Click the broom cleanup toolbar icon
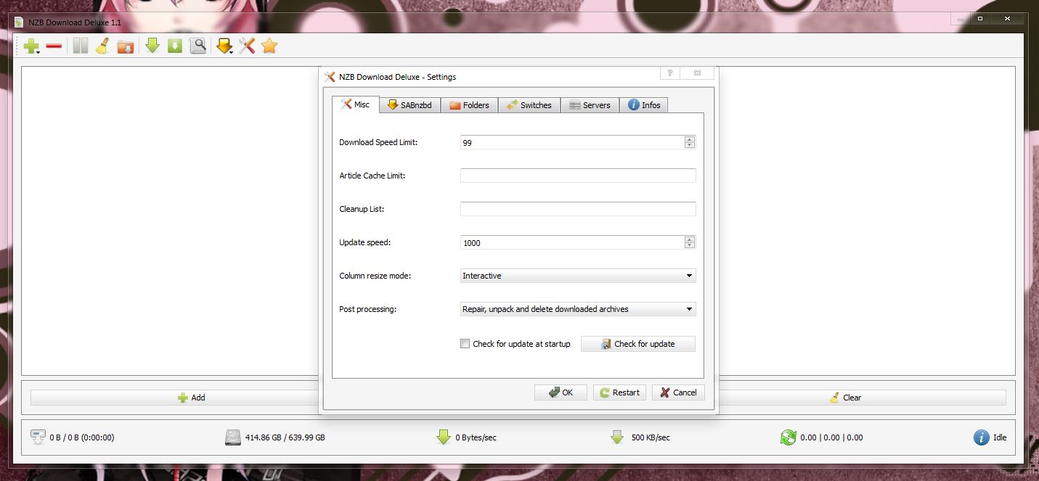The width and height of the screenshot is (1039, 481). (102, 46)
